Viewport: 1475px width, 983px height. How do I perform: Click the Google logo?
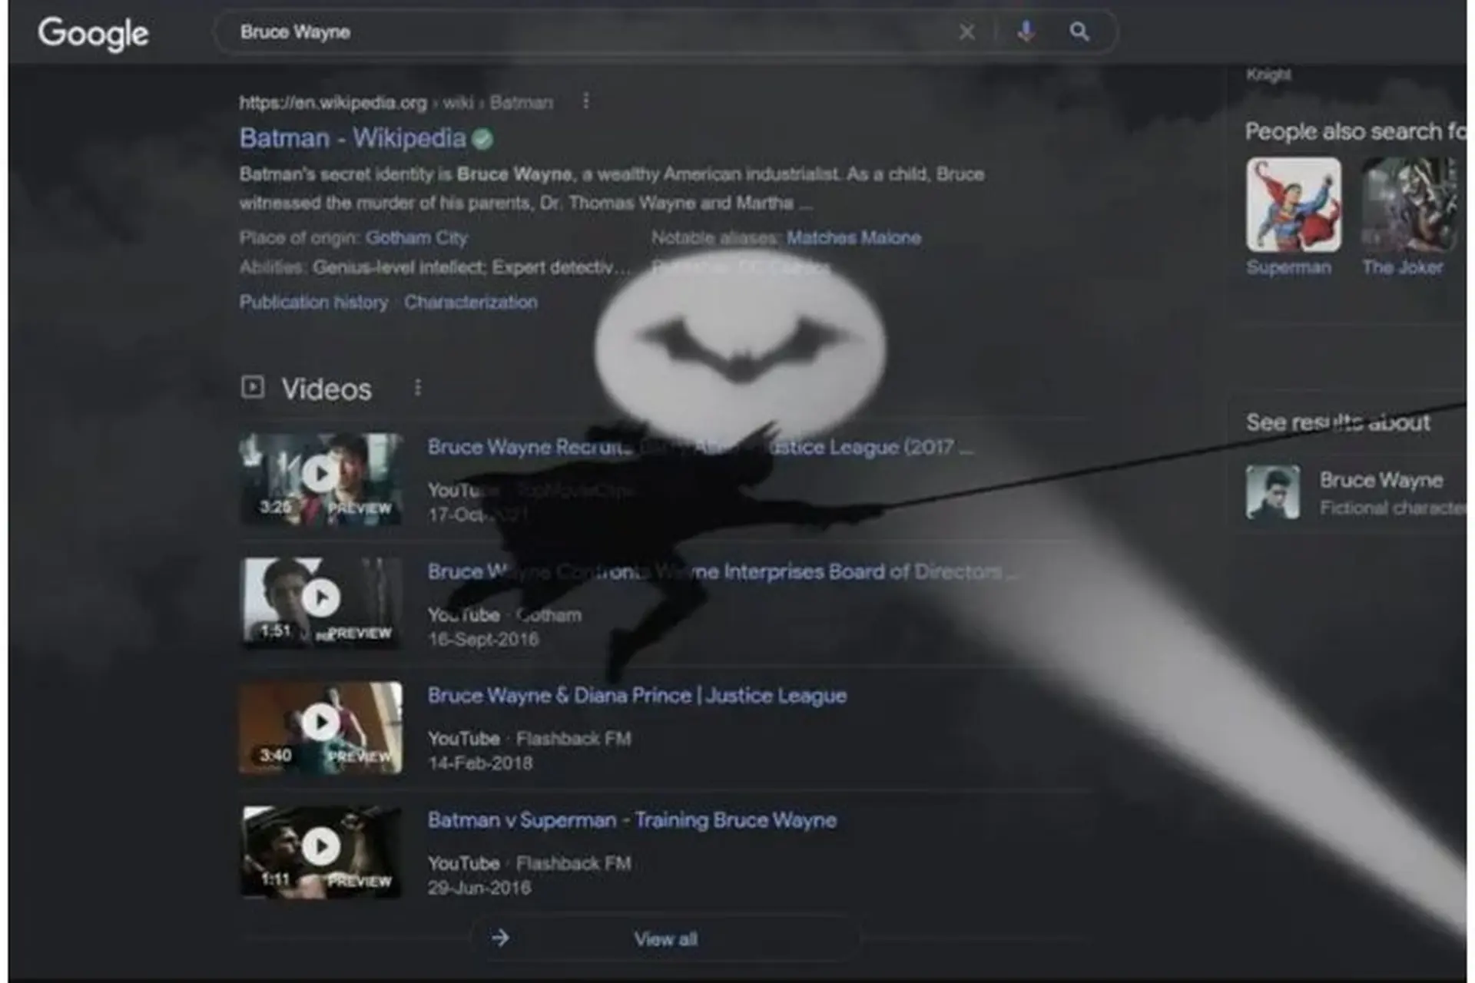coord(93,33)
